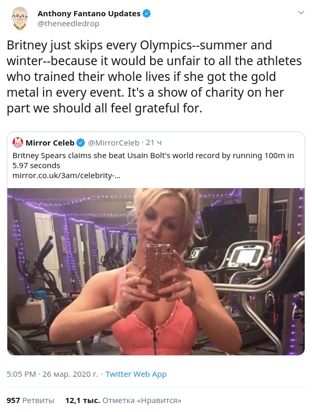312x412 pixels.
Task: View the 12,1 тыс. Отметка «Нравится» list
Action: 123,400
